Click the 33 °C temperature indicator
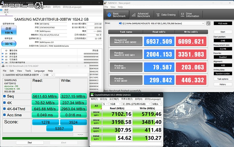This screenshot has width=234, height=147. pyautogui.click(x=9, y=44)
